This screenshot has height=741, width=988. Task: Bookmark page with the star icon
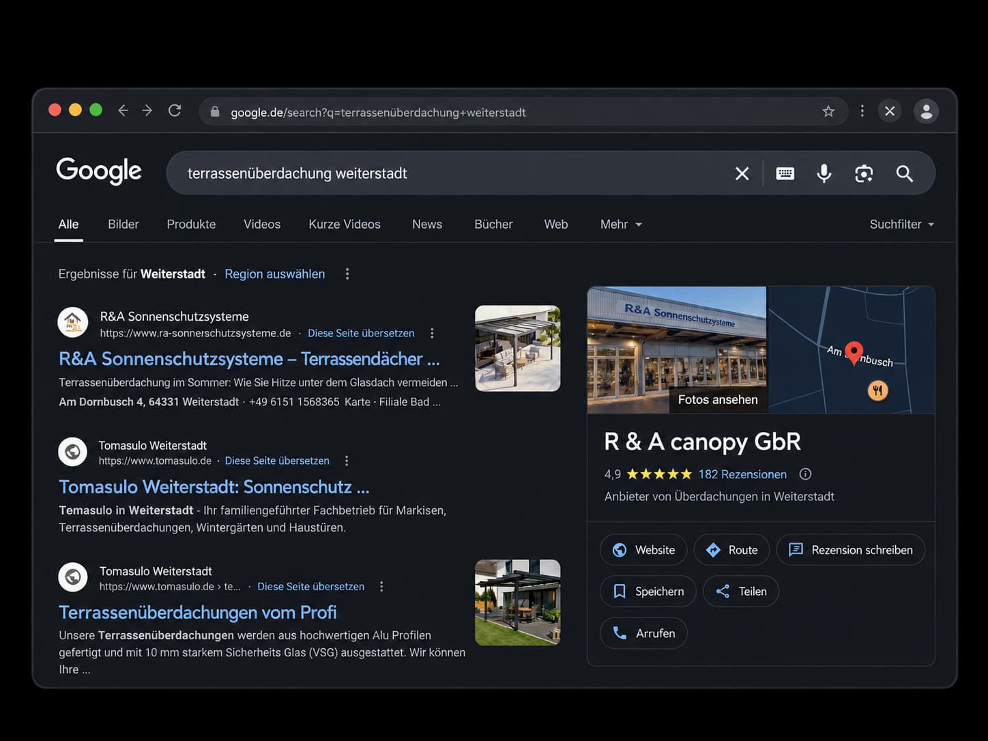pyautogui.click(x=828, y=111)
